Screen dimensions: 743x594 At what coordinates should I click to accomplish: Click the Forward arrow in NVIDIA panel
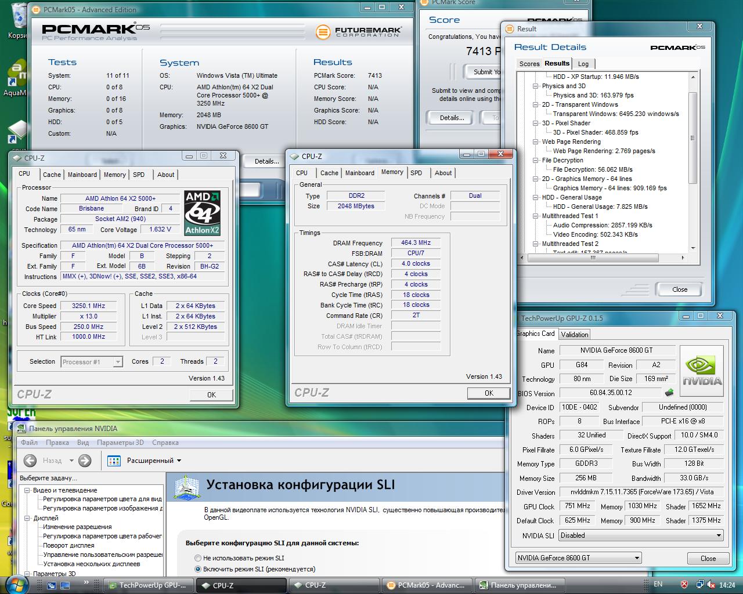(85, 461)
